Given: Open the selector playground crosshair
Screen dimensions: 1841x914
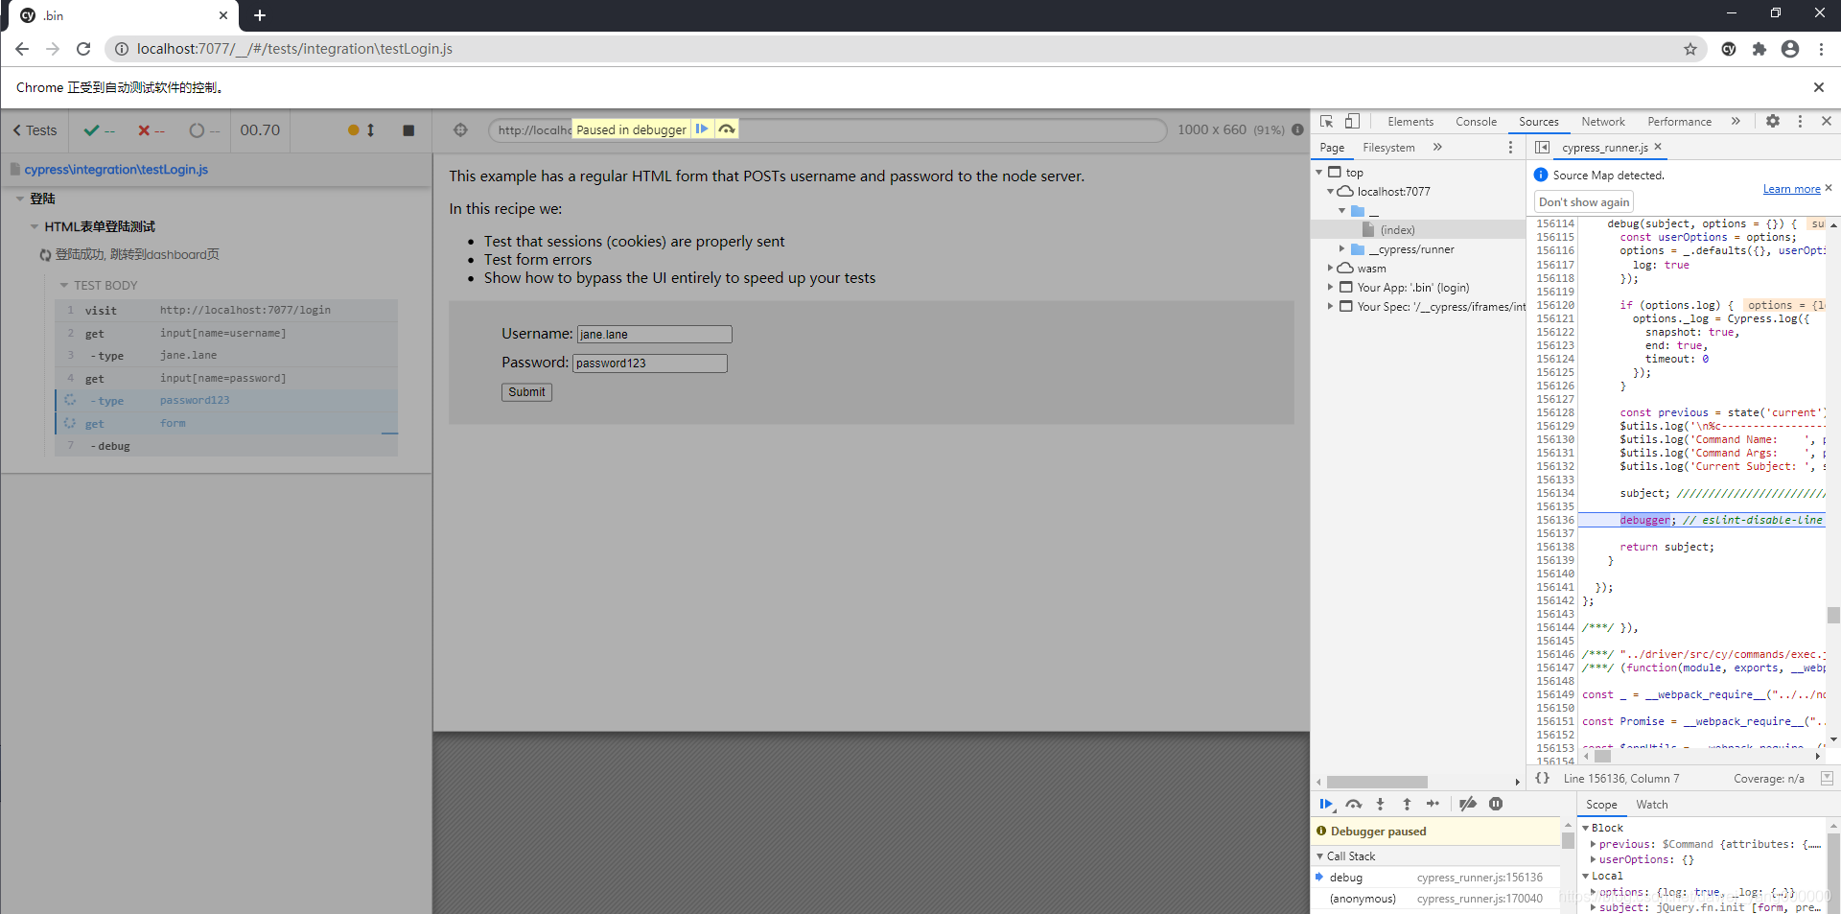Looking at the screenshot, I should point(460,130).
